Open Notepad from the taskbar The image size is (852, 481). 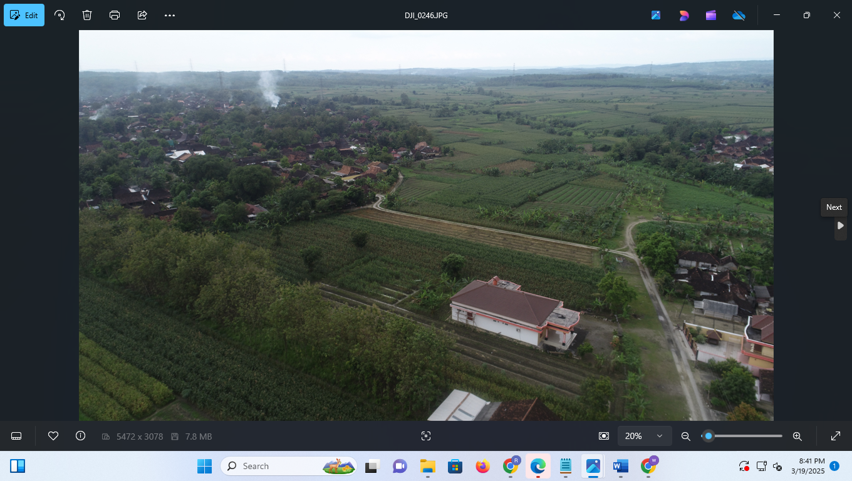(x=566, y=466)
